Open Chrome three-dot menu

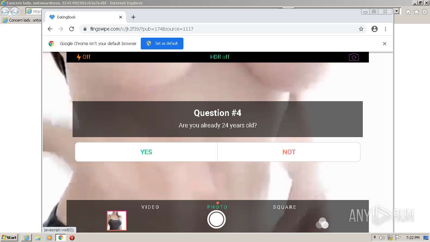pyautogui.click(x=385, y=29)
